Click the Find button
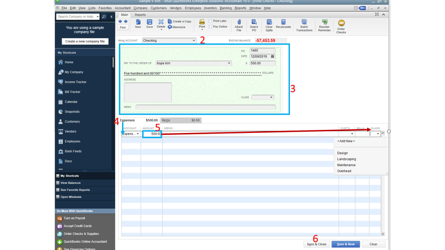 click(122, 28)
